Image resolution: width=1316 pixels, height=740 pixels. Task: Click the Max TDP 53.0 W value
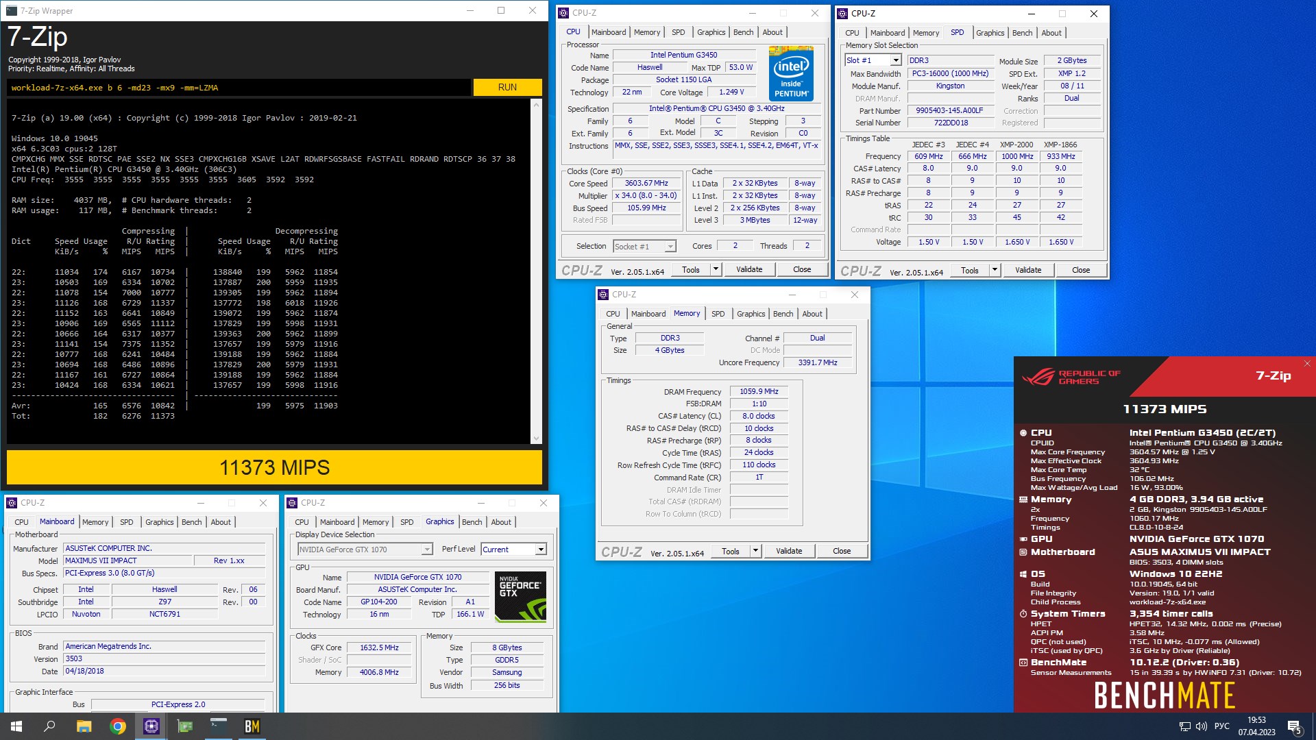pos(740,67)
